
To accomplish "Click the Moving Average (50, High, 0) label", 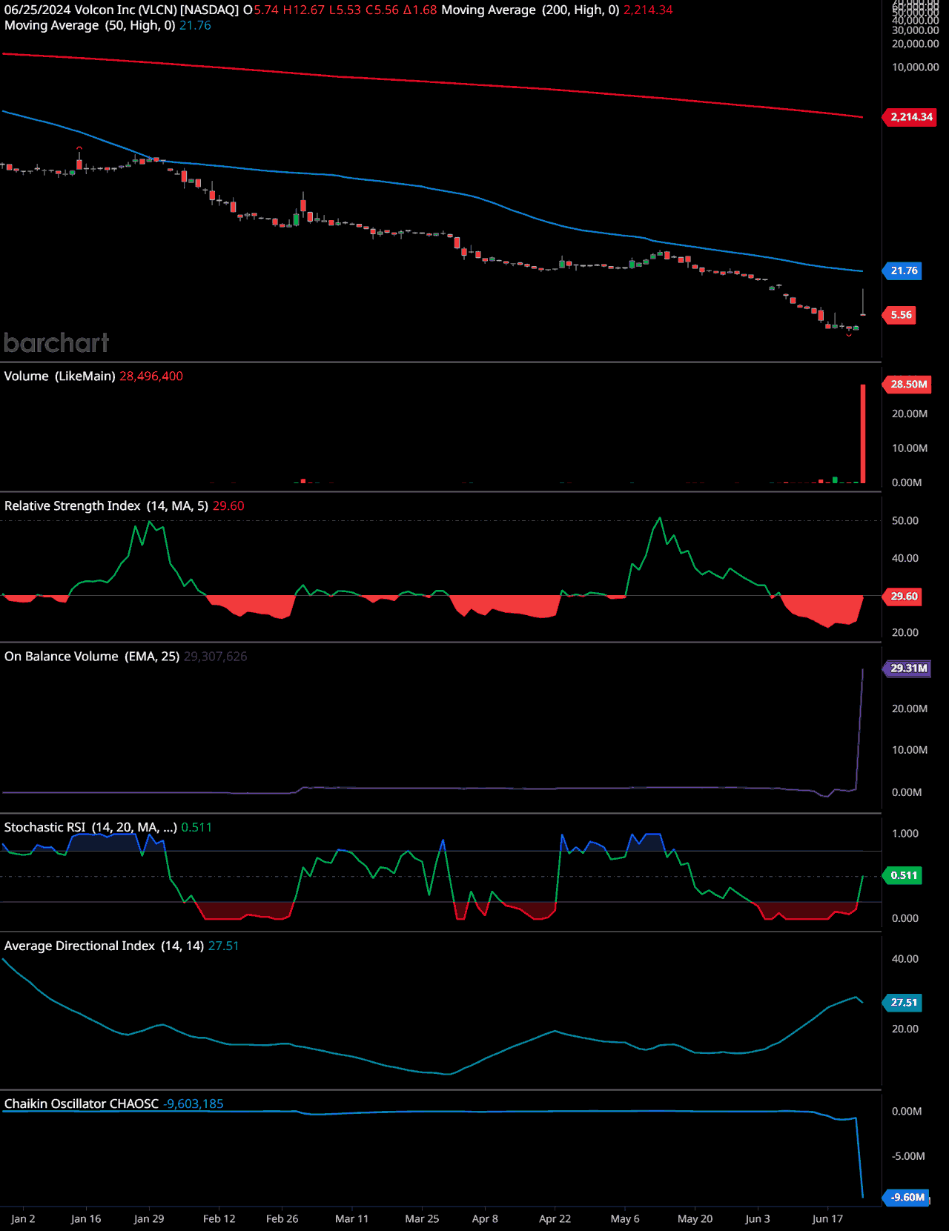I will coord(90,25).
